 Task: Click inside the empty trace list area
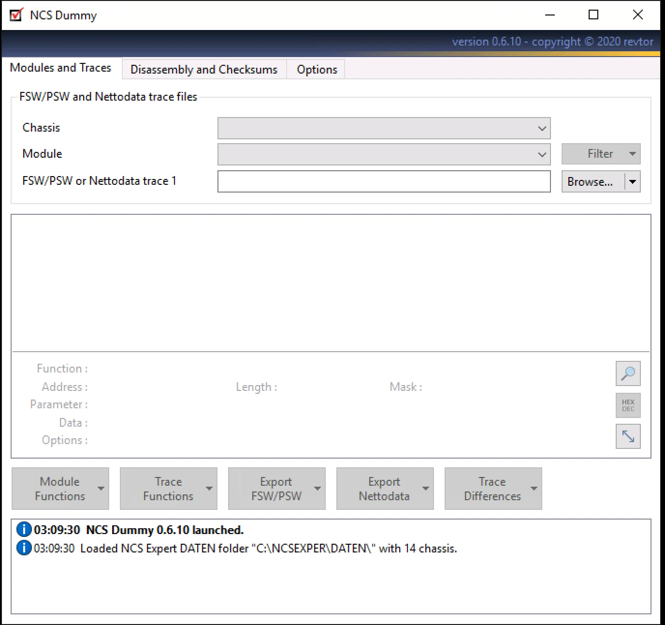[331, 283]
